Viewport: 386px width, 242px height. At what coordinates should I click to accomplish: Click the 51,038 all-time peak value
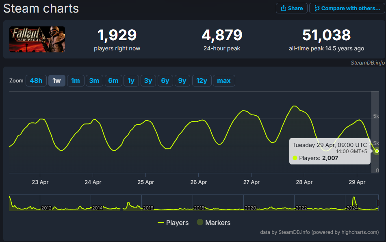pyautogui.click(x=326, y=35)
